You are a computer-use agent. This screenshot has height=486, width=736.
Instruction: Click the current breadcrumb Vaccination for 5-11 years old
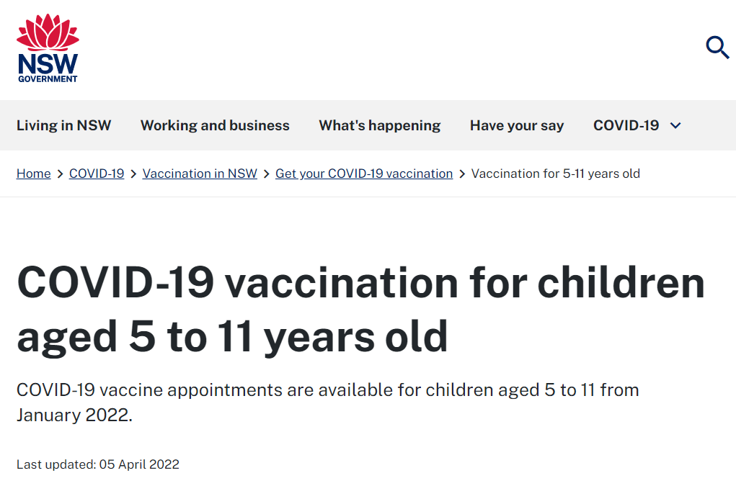click(556, 174)
